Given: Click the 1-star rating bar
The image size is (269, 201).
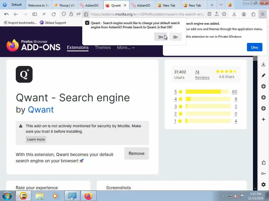Looking at the screenshot, I should [208, 121].
